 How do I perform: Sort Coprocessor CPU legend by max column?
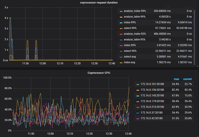(176, 79)
